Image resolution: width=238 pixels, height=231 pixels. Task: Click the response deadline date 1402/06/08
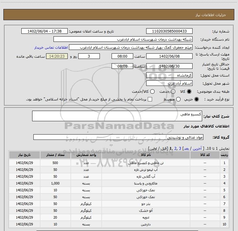coord(169,56)
